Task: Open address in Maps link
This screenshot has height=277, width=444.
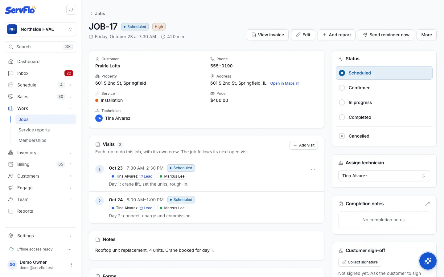Action: tap(285, 83)
